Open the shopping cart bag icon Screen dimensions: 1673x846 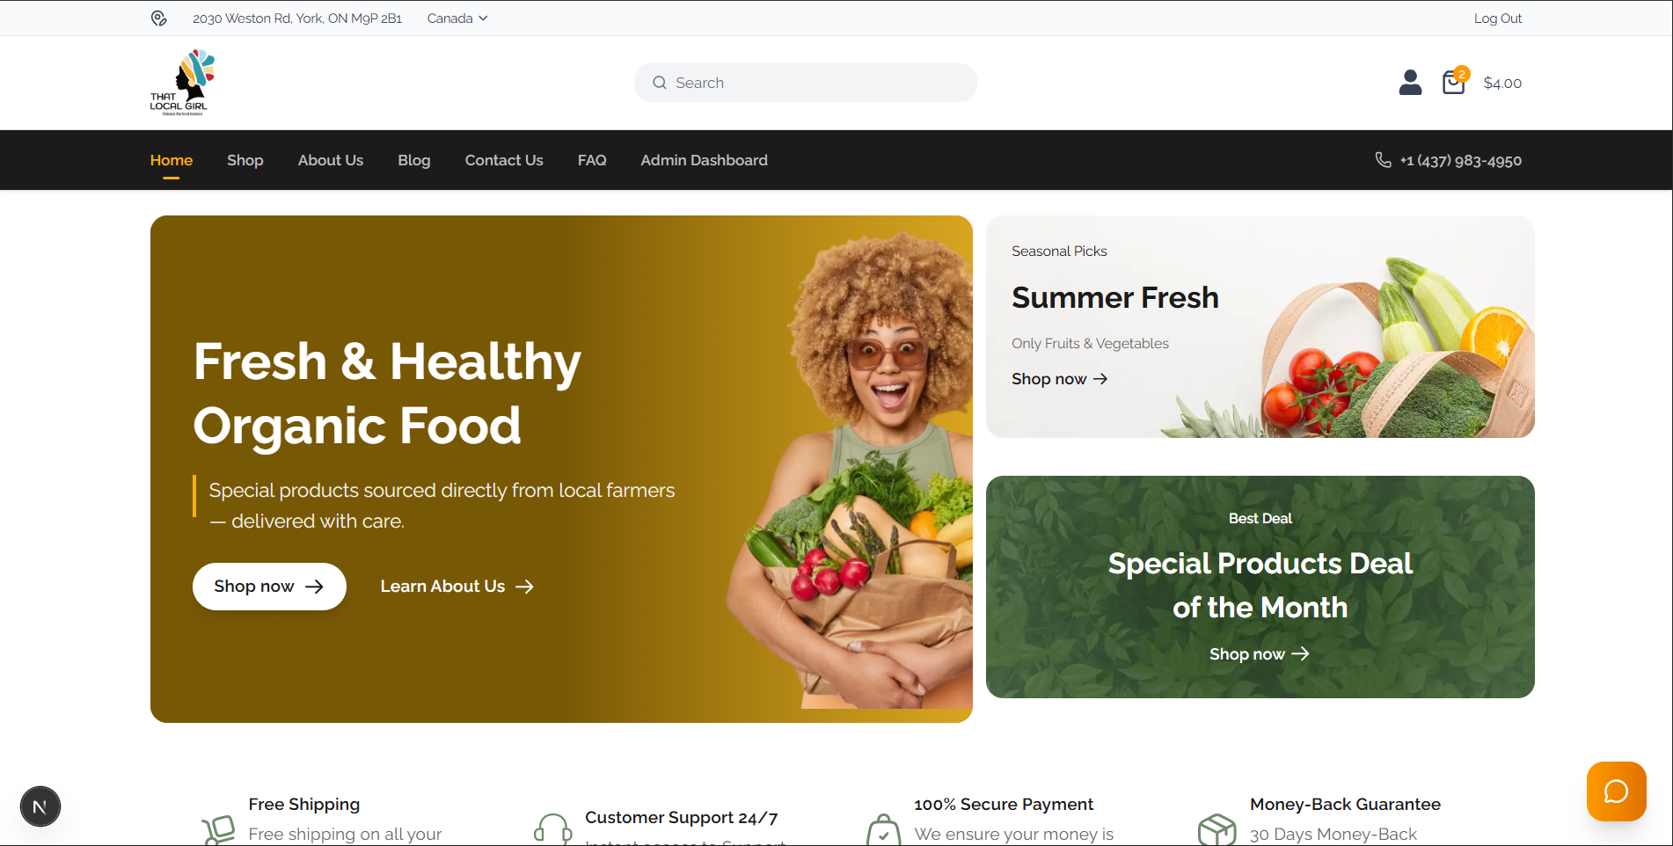(x=1454, y=83)
